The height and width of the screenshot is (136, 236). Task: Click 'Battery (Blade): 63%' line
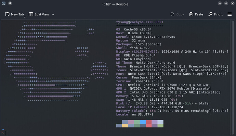pyautogui.click(x=172, y=111)
